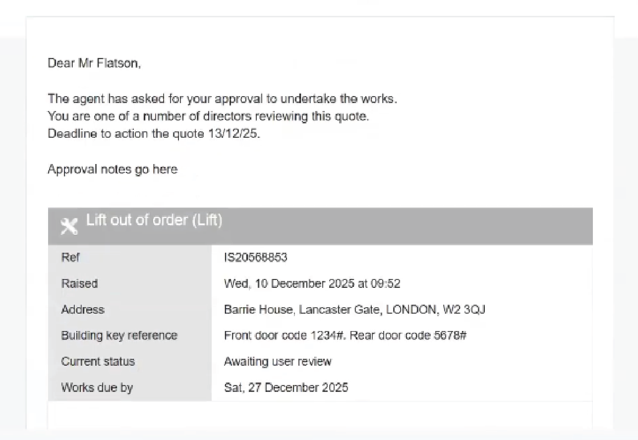Select the Current status label
The image size is (638, 440).
click(x=98, y=361)
